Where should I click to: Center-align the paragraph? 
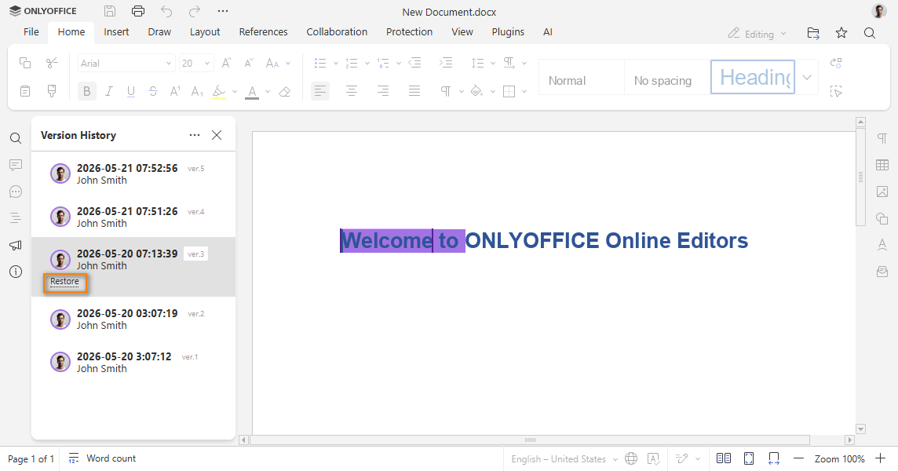coord(352,91)
